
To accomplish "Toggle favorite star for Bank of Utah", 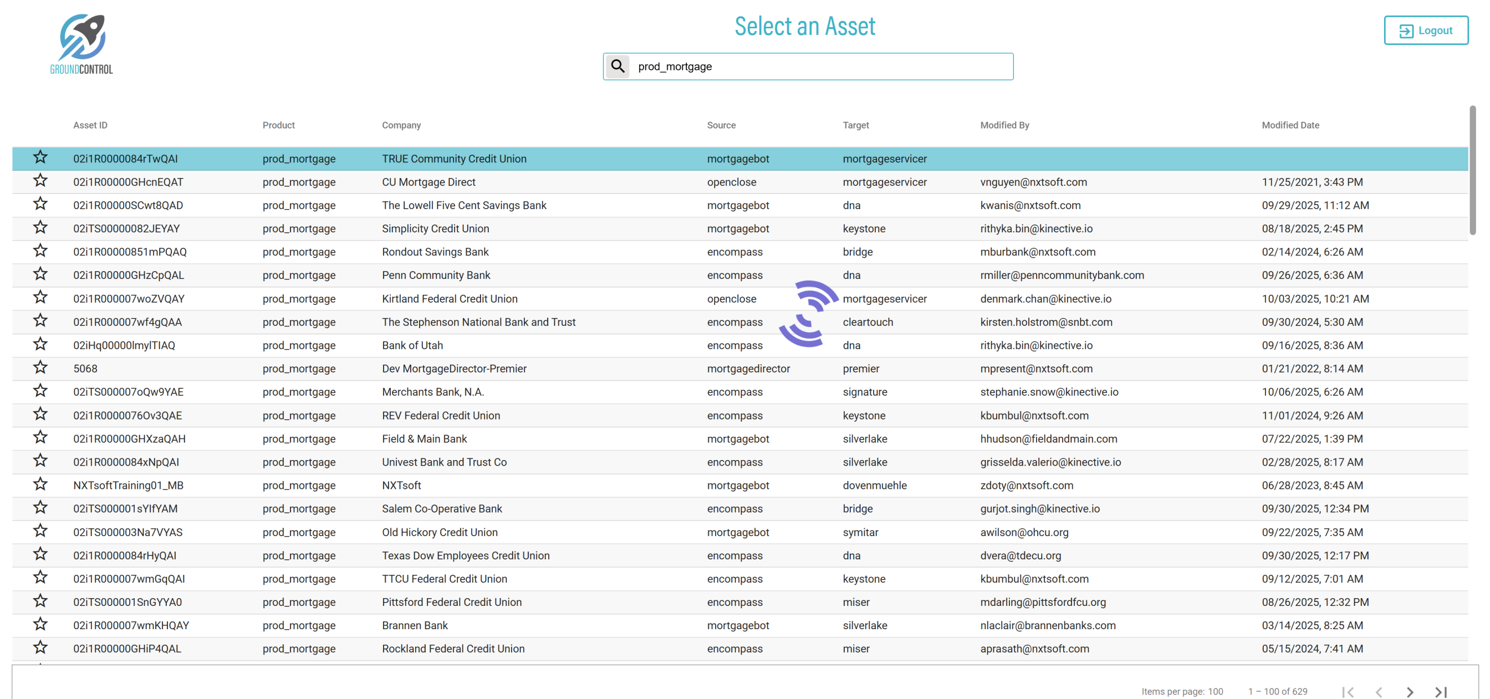I will tap(40, 344).
